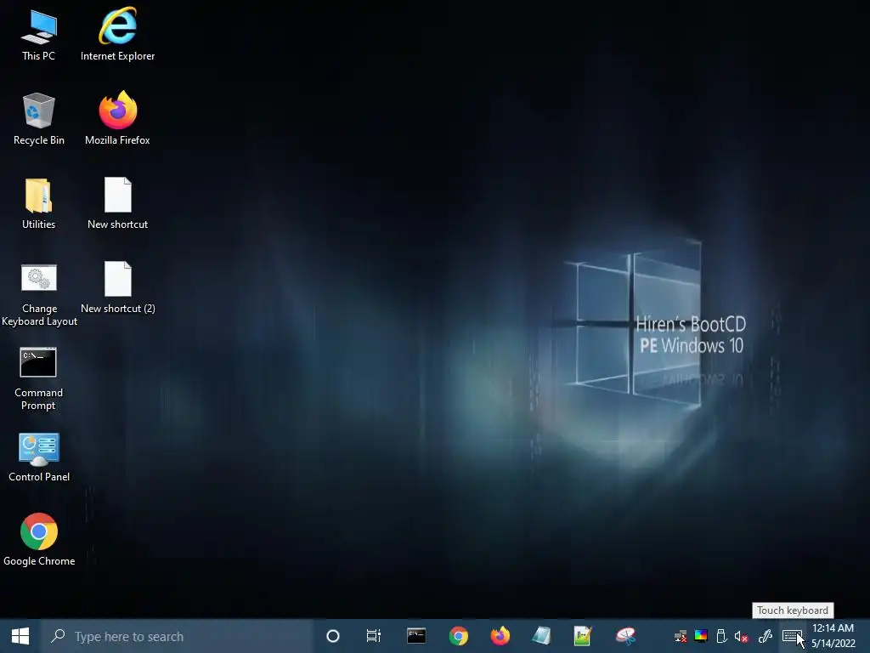Viewport: 870px width, 653px height.
Task: Launch Firefox from the taskbar
Action: pyautogui.click(x=500, y=636)
